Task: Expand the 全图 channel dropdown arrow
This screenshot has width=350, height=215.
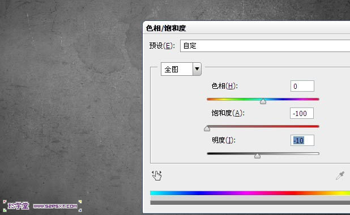Action: [197, 69]
